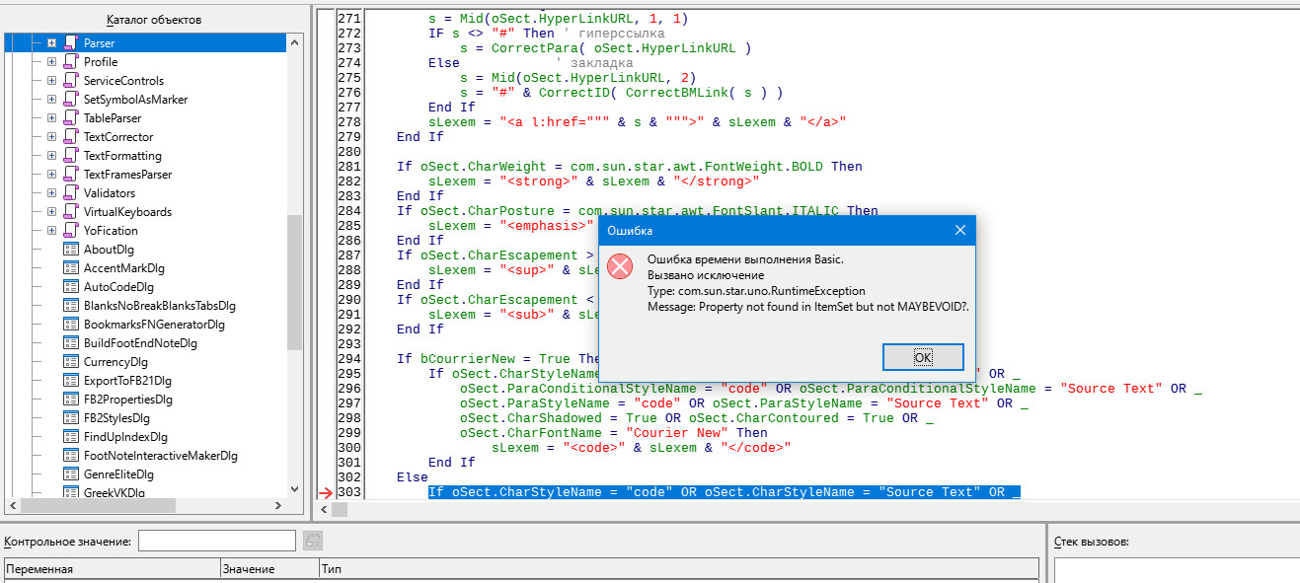Click the BlanksNoBreakBlanksTabsDlg dialog icon
This screenshot has height=583, width=1300.
point(70,306)
